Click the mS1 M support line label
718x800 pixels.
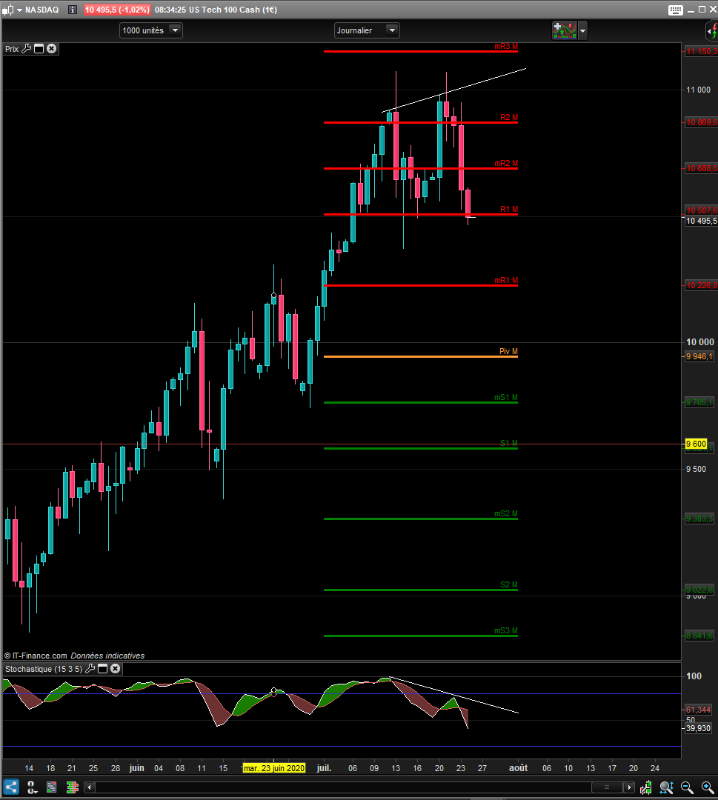pos(506,397)
